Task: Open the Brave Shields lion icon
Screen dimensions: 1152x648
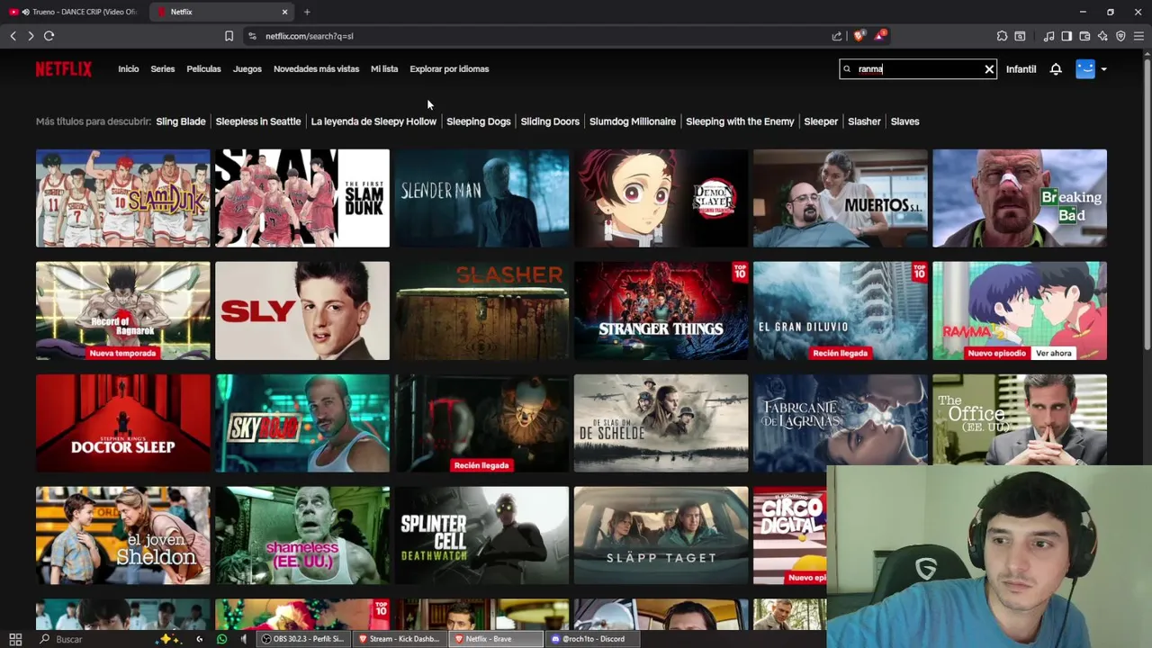Action: 859,36
